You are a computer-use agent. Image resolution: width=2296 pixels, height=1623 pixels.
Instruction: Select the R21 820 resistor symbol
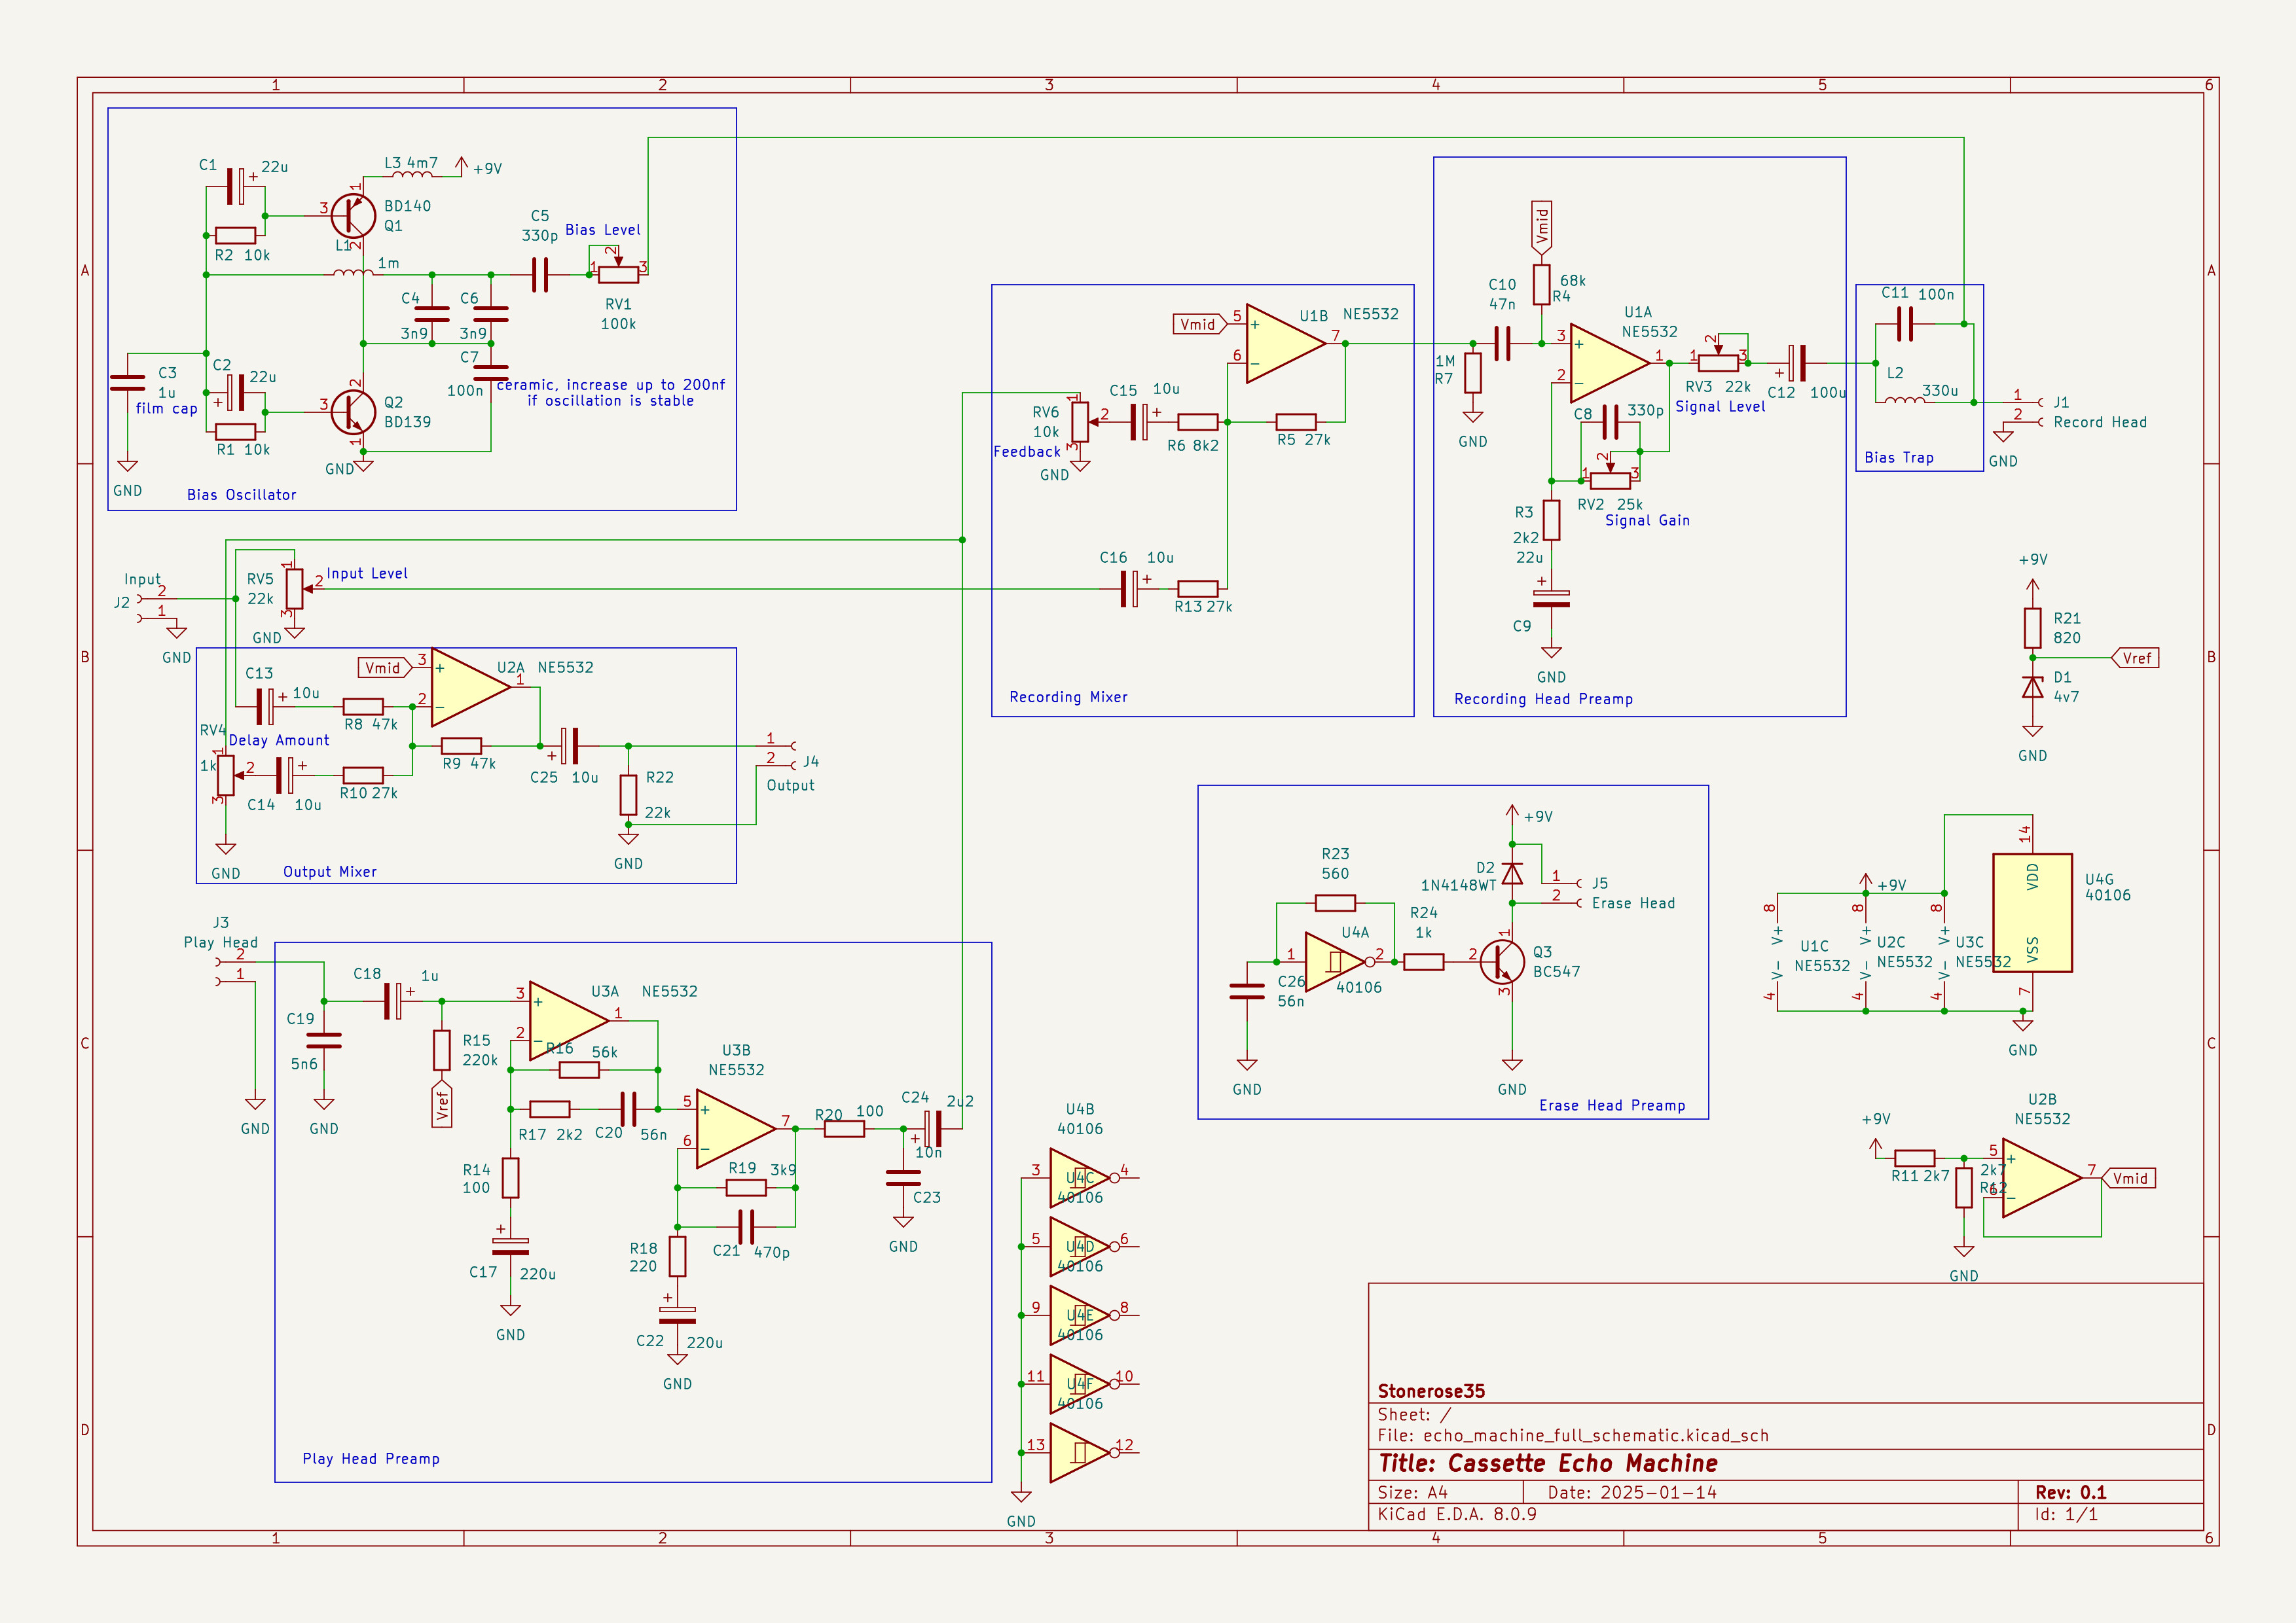point(2032,629)
